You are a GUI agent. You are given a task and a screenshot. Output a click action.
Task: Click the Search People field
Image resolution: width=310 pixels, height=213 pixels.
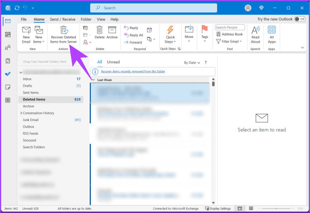230,27
